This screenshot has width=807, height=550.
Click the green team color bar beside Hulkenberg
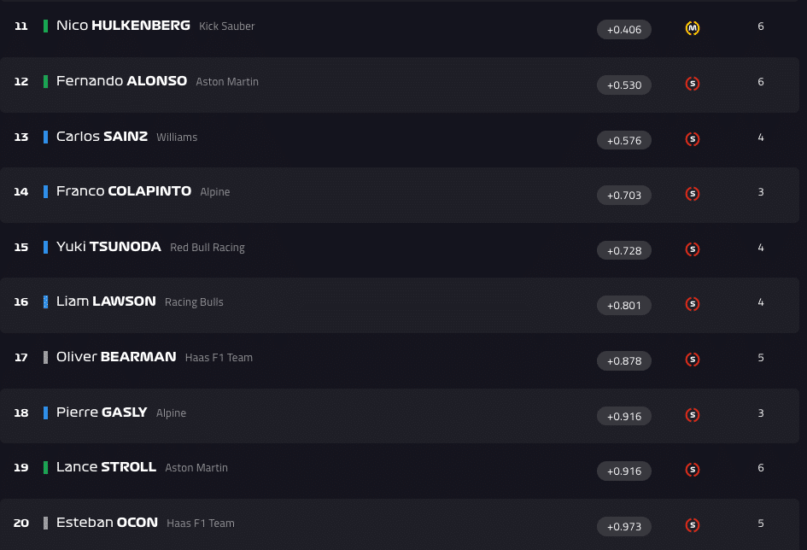tap(45, 26)
